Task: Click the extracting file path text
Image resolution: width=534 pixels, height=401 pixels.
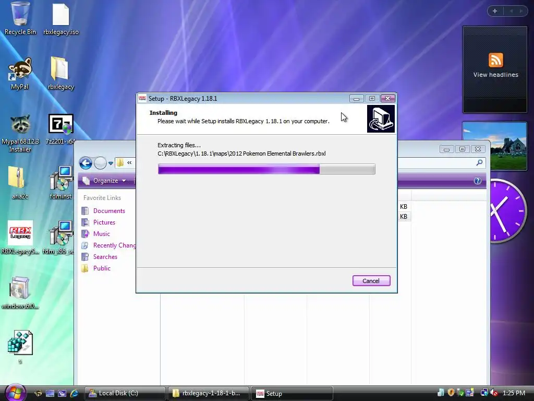Action: coord(241,154)
